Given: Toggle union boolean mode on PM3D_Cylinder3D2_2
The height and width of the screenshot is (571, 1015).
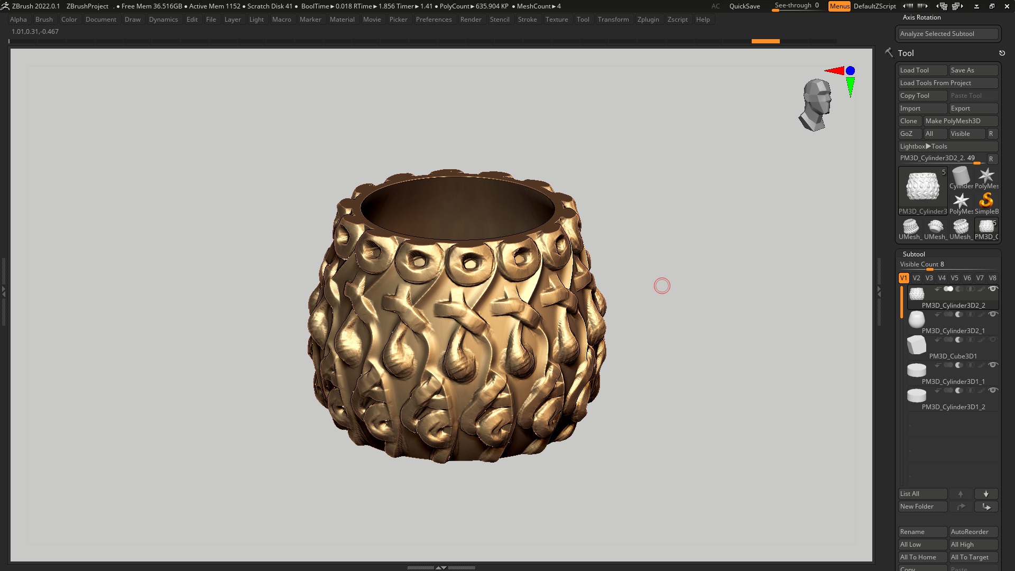Looking at the screenshot, I should point(948,289).
